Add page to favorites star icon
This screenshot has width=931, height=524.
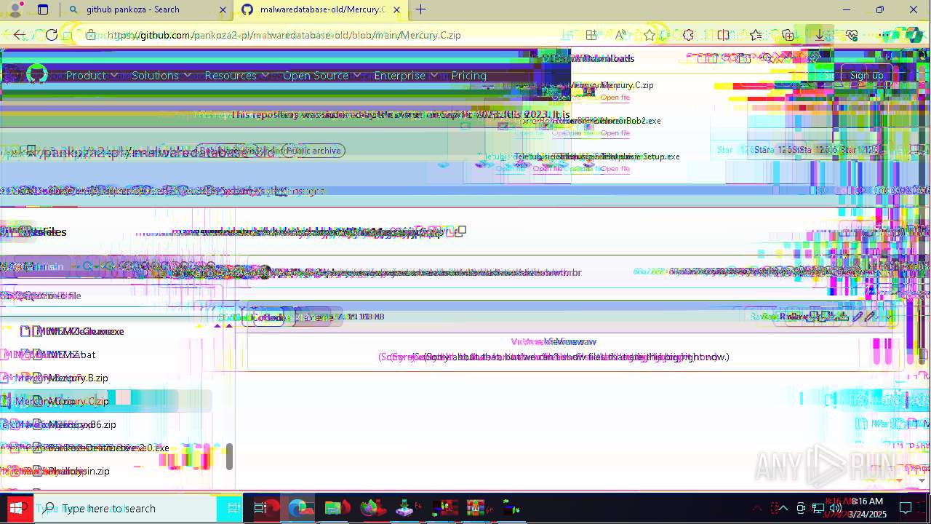point(649,35)
